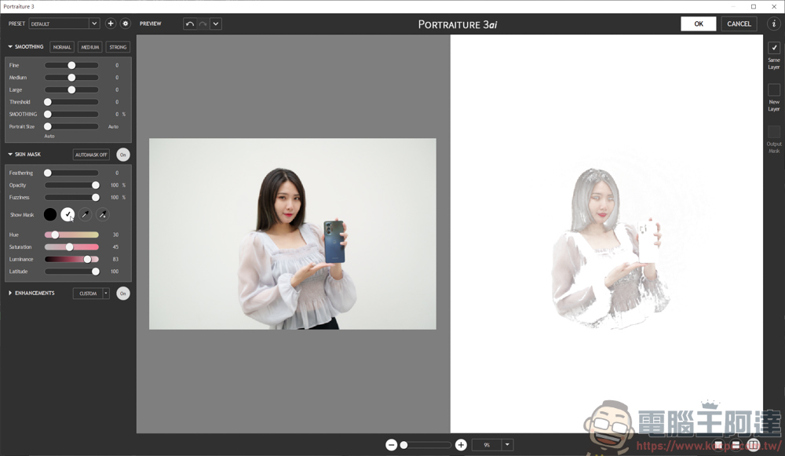Open the info icon at top right
785x456 pixels.
click(773, 24)
